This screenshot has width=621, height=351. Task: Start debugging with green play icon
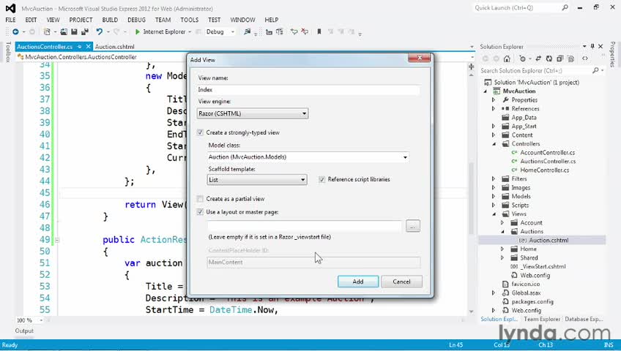click(x=138, y=31)
